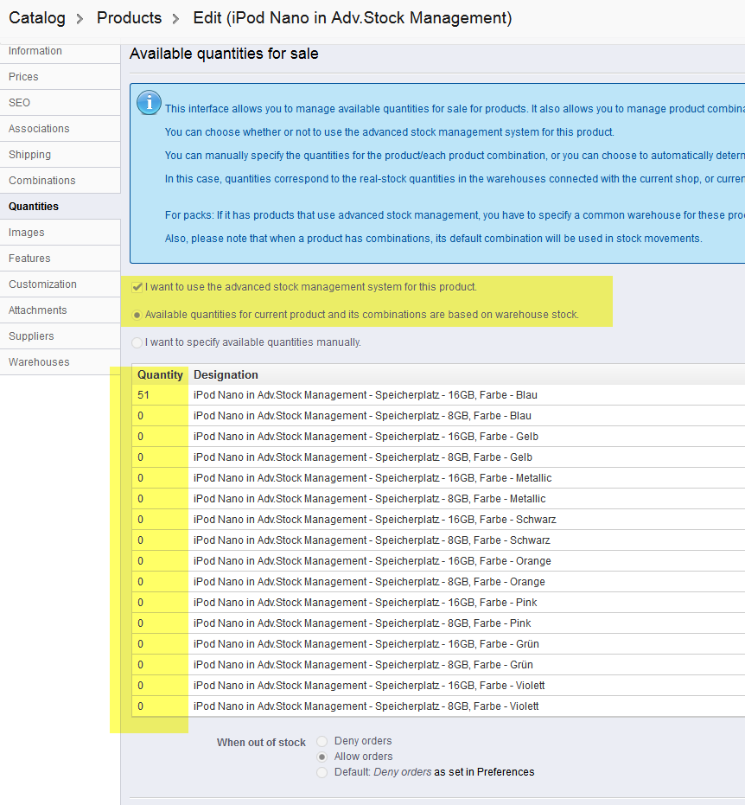
Task: Click the When out of stock label
Action: [261, 743]
